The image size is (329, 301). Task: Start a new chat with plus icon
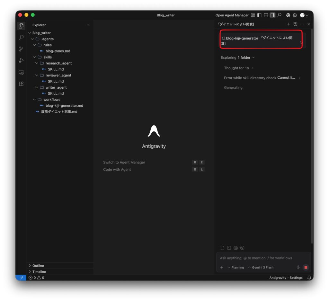click(289, 24)
